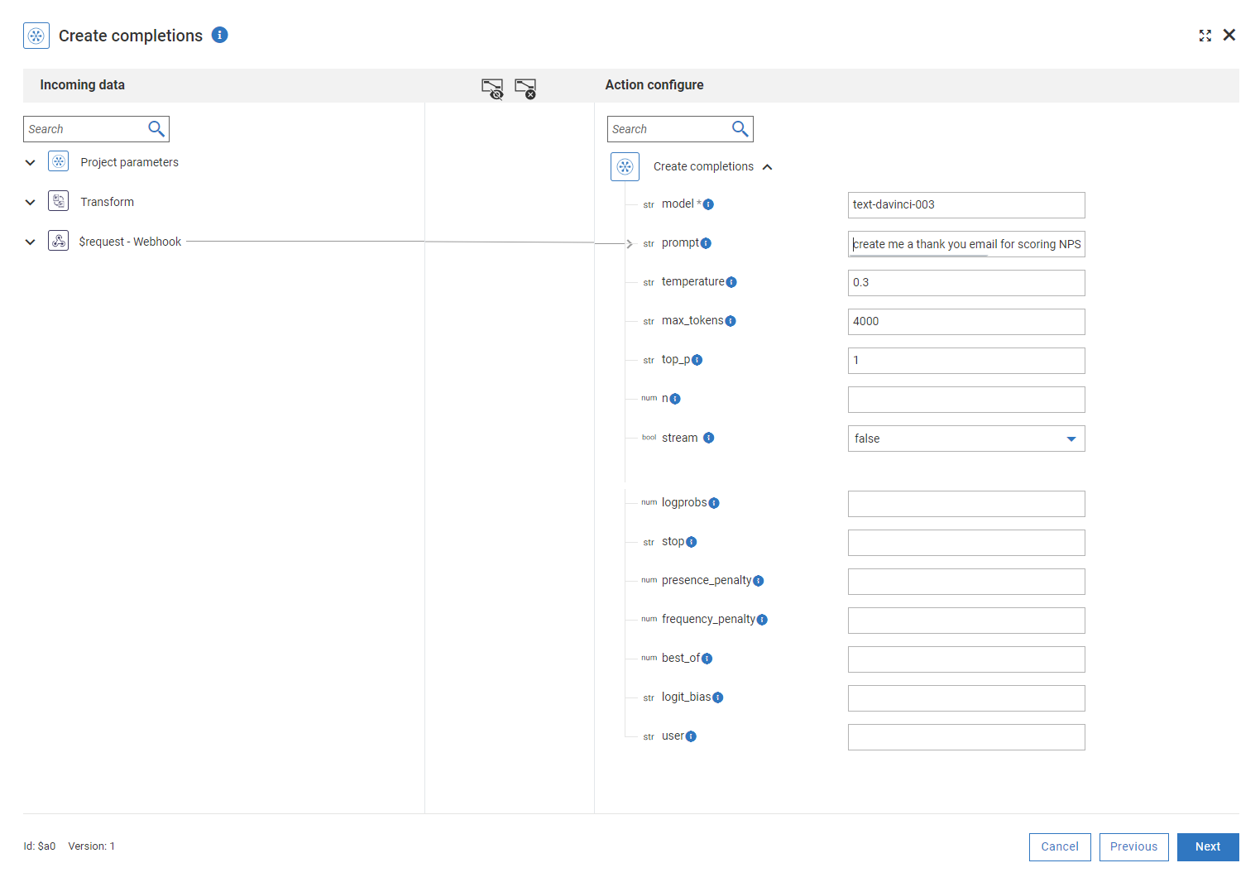Click the OpenAI connector icon in the header
The width and height of the screenshot is (1260, 882).
tap(36, 36)
